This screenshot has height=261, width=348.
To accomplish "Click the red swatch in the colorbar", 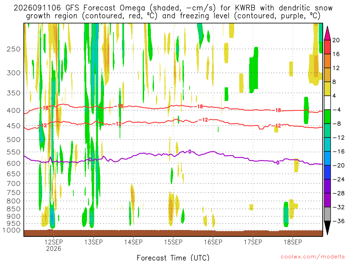I will coord(327,47).
